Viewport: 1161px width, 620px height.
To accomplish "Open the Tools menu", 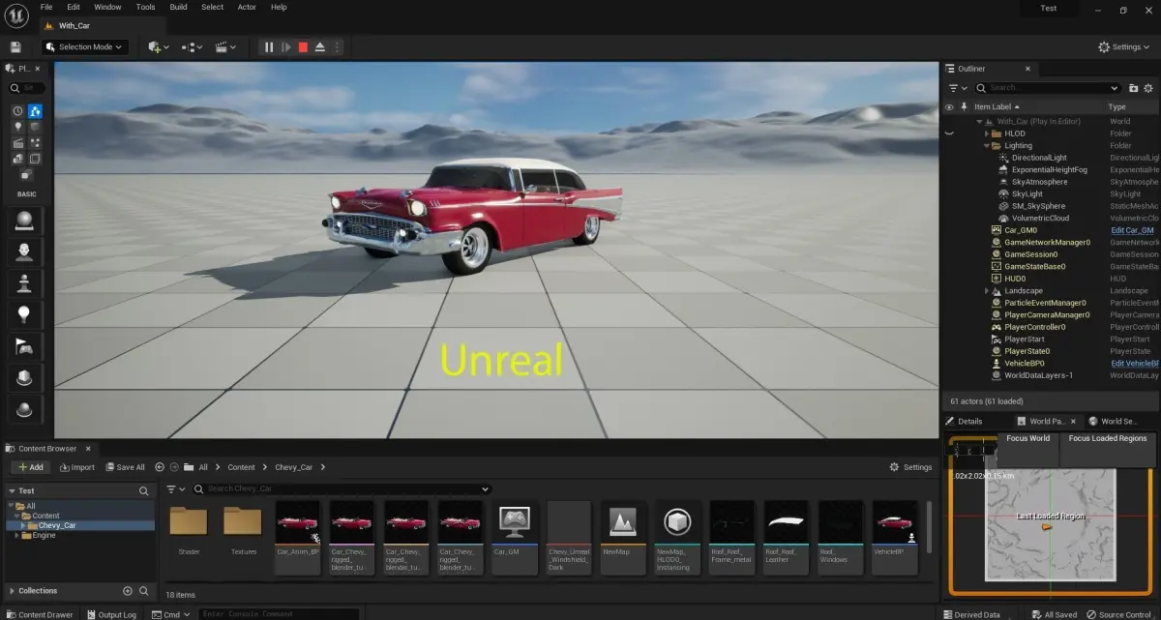I will (x=145, y=7).
